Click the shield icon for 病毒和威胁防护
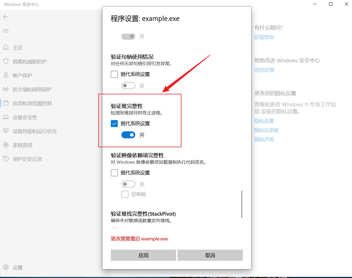Viewport: 352px width, 278px height. pos(6,61)
